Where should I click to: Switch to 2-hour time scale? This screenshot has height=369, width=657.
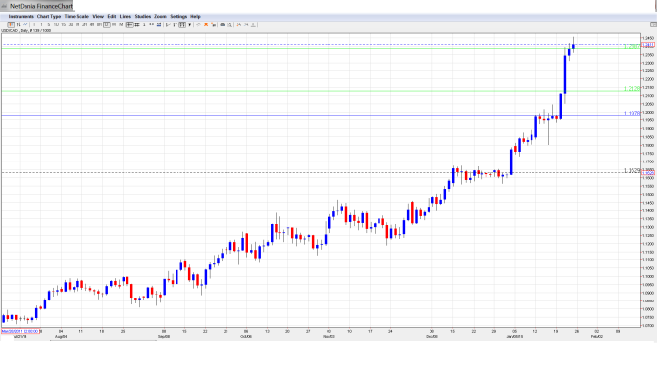[85, 25]
